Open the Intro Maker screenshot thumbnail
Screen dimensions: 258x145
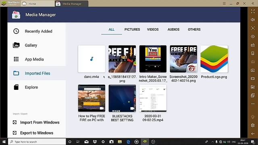153,59
